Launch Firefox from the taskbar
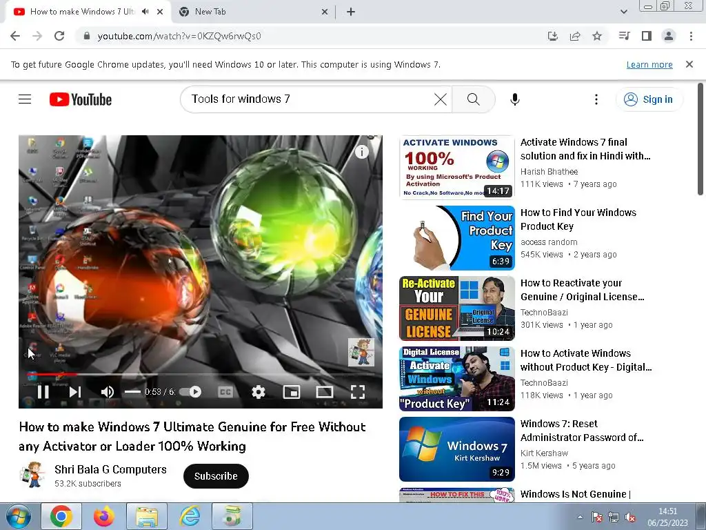 [104, 516]
